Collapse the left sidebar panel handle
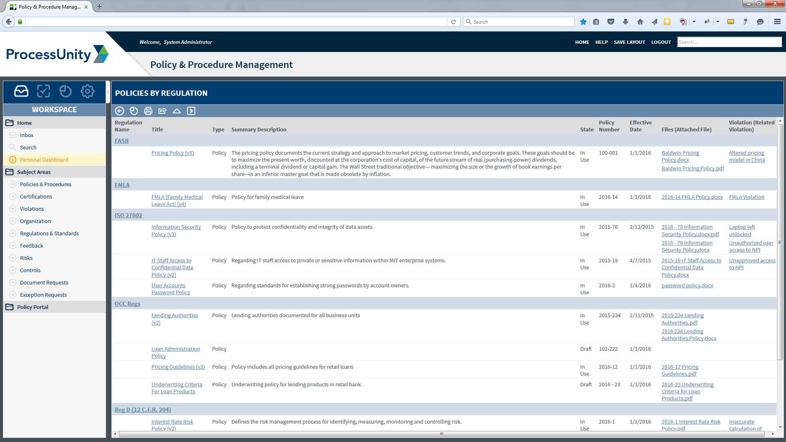The width and height of the screenshot is (786, 442). [108, 92]
